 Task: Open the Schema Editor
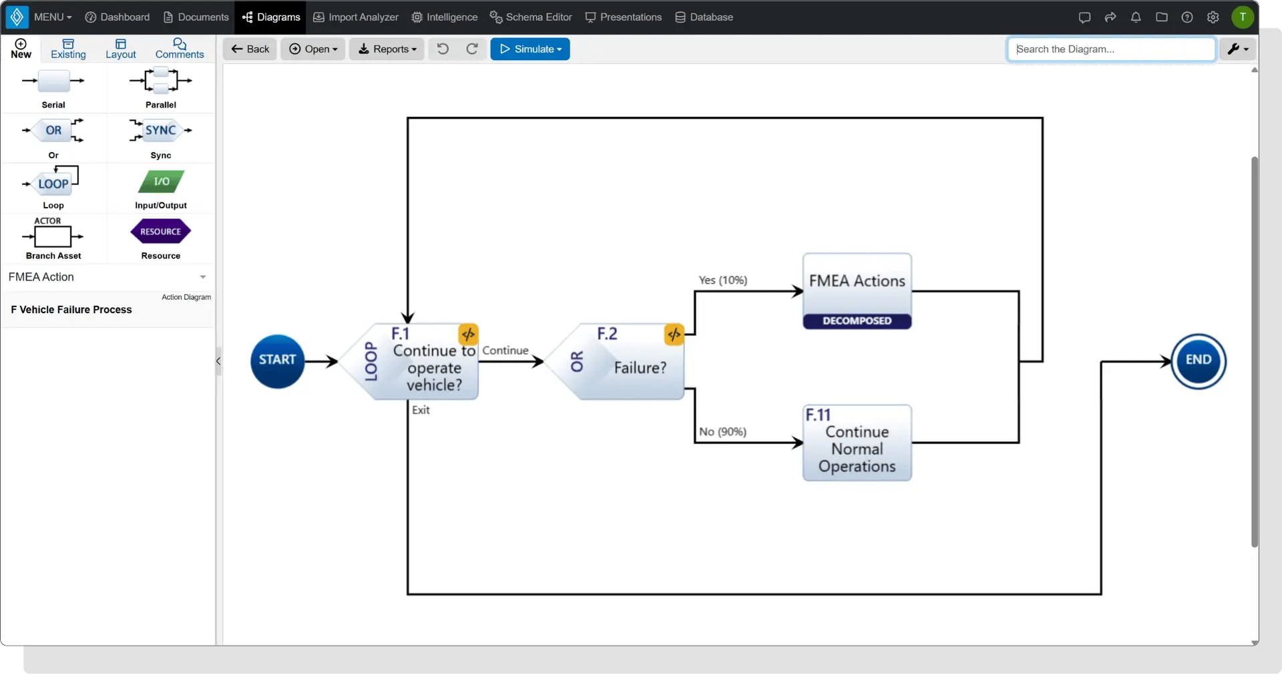[x=531, y=17]
